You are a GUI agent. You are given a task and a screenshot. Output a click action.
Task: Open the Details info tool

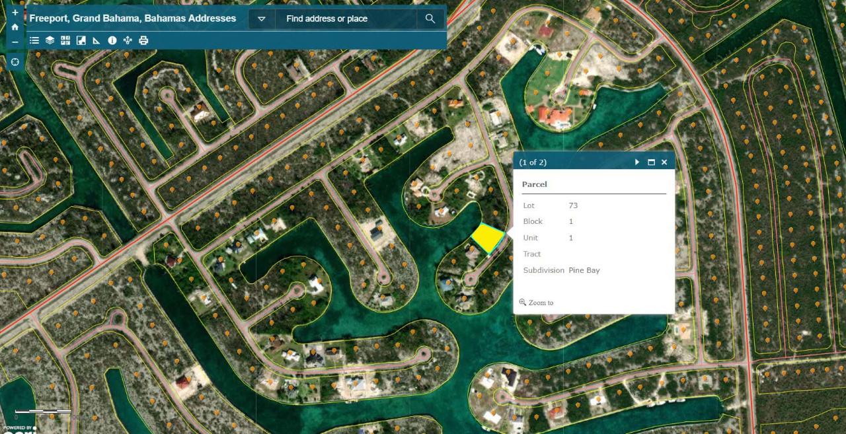[x=112, y=40]
